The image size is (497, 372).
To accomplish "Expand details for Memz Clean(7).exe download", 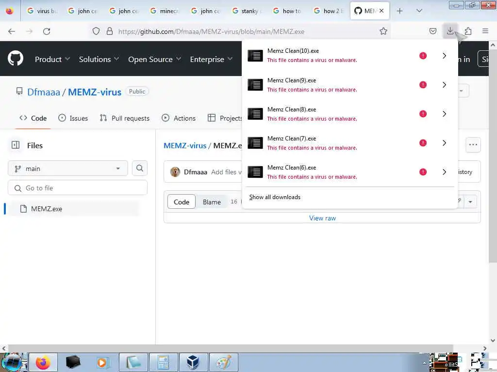I will (445, 143).
